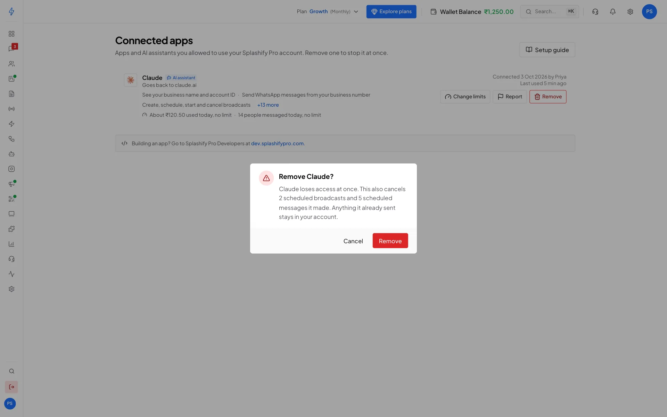Expand the +13 more permissions link

click(x=268, y=105)
